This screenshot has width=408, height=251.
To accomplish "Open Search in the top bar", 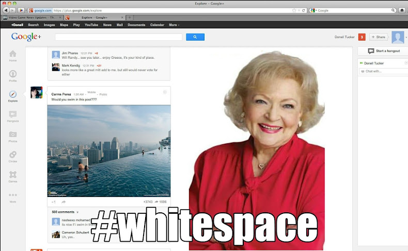I will coord(33,25).
